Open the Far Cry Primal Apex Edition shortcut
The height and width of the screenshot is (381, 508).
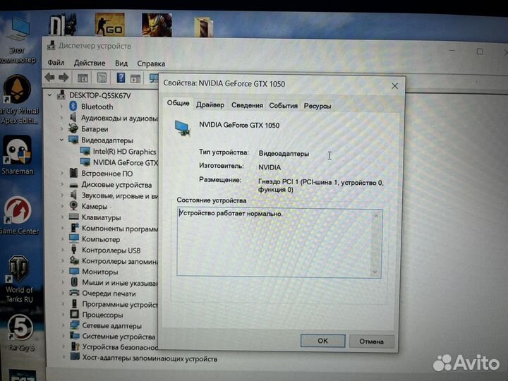point(18,99)
